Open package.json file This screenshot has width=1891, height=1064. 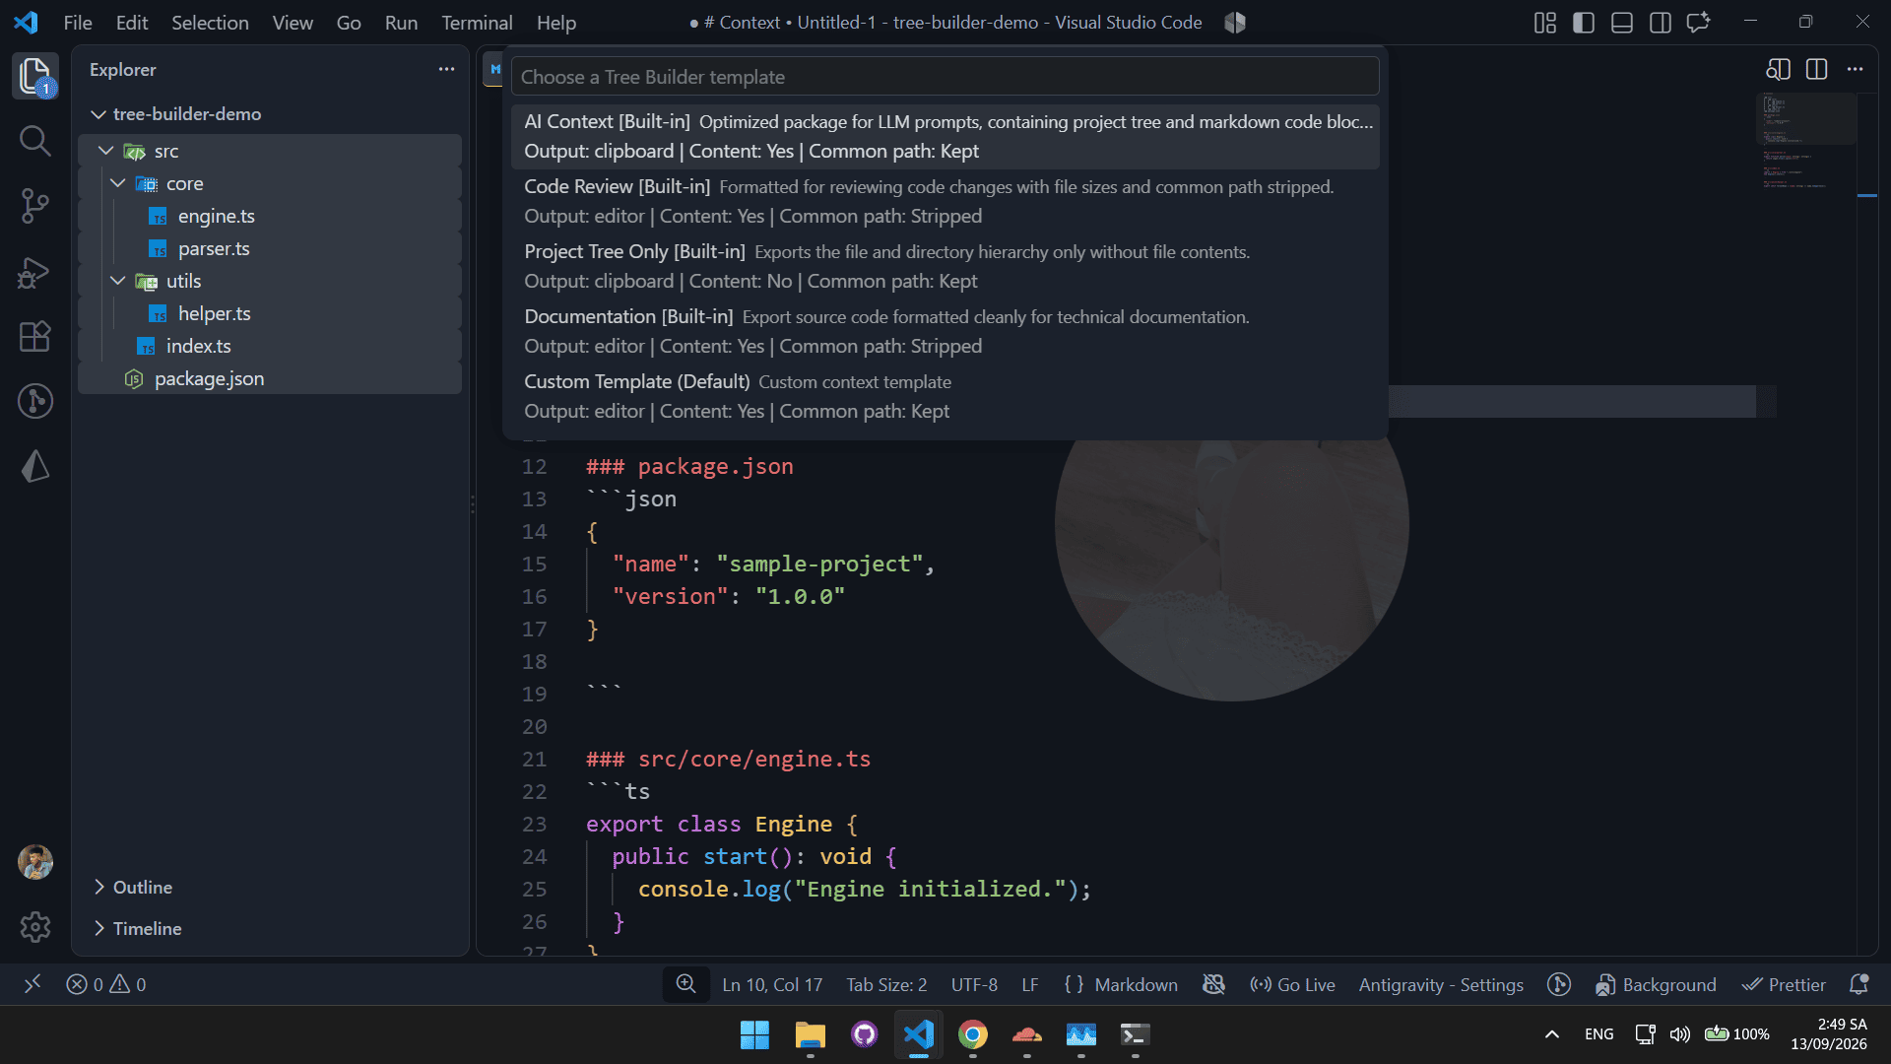click(x=271, y=378)
